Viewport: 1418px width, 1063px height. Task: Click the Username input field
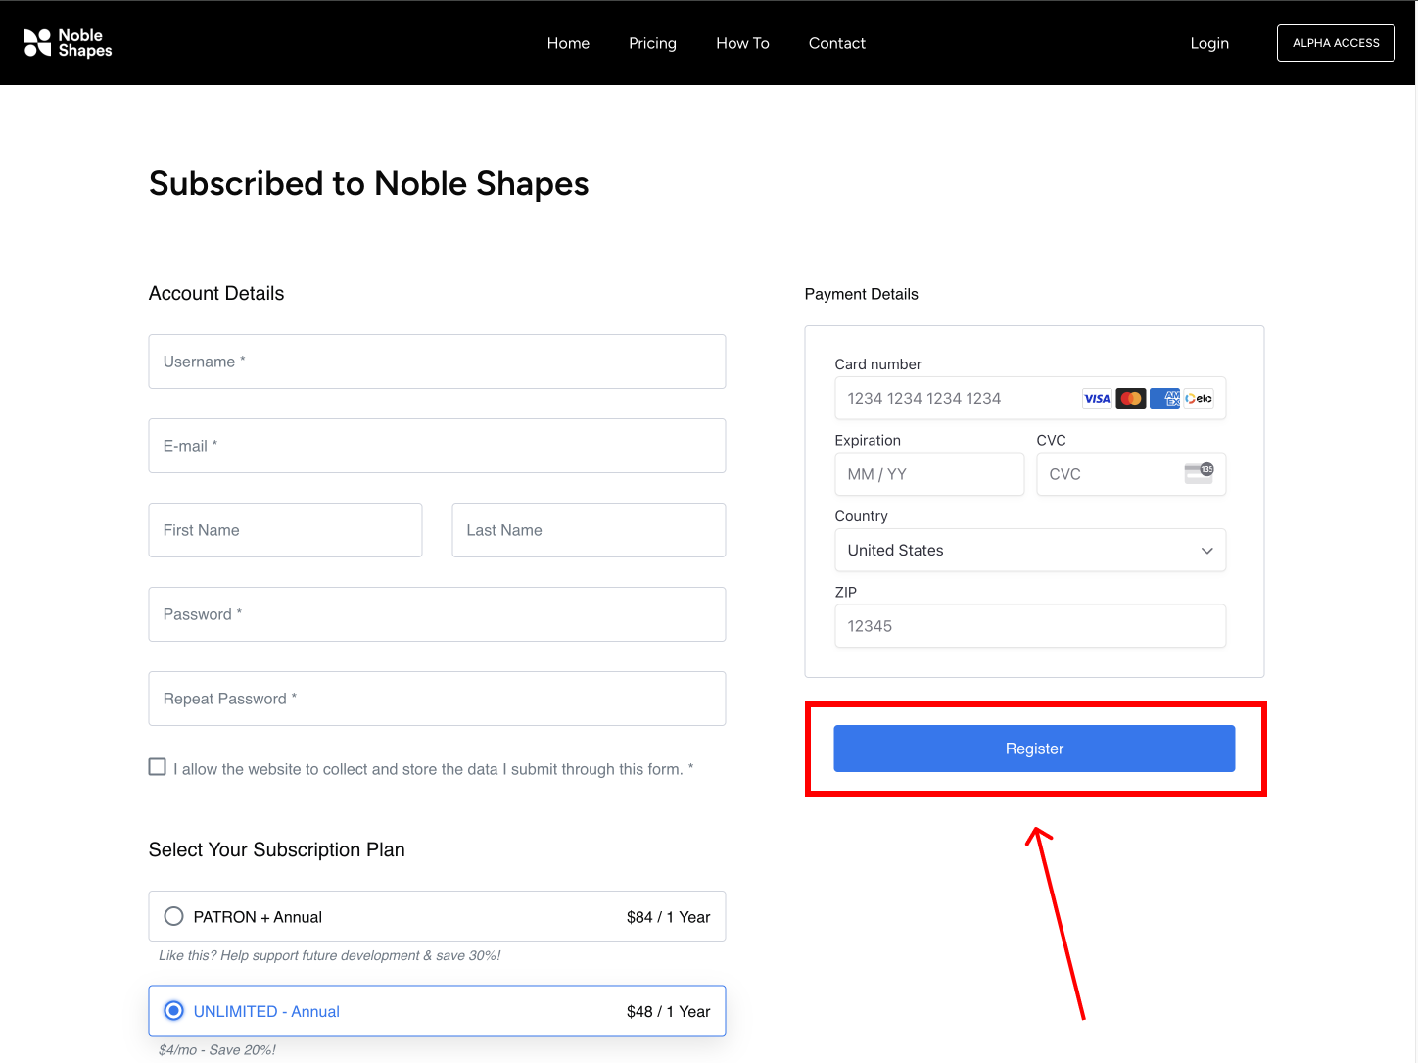pos(437,362)
